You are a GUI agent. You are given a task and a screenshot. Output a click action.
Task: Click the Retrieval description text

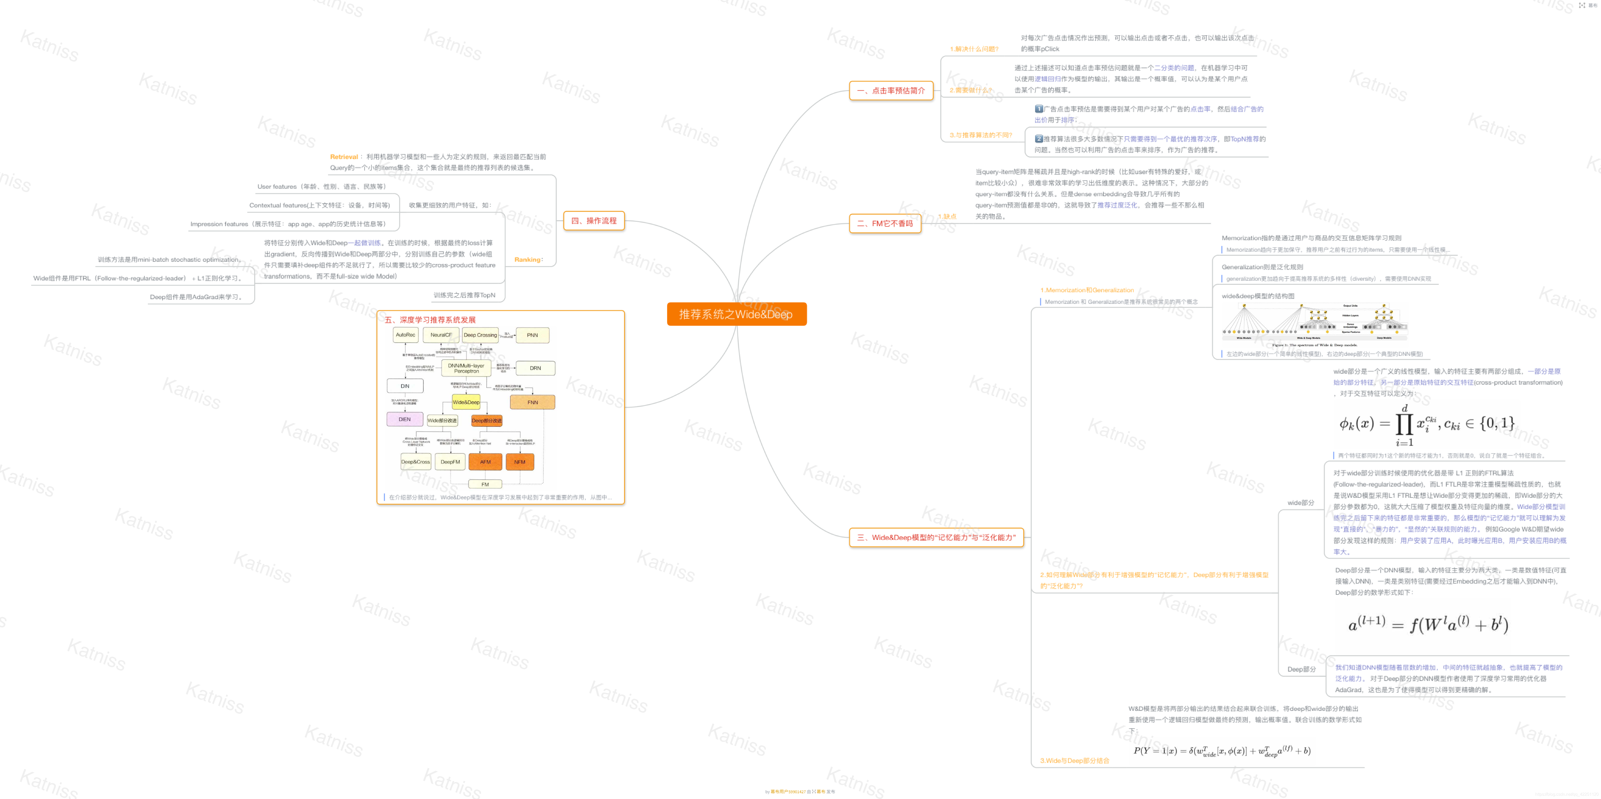click(438, 162)
